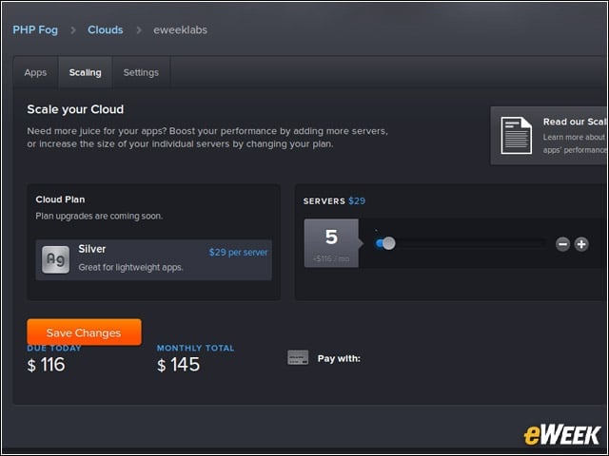This screenshot has height=456, width=609.
Task: Click the credit card icon
Action: (298, 357)
